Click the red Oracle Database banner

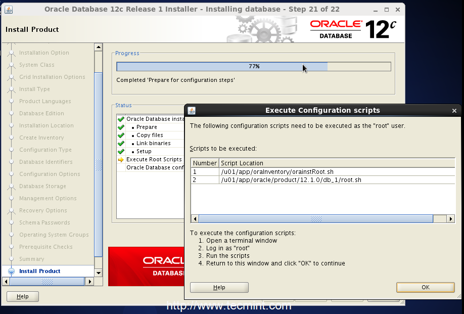[x=146, y=266]
